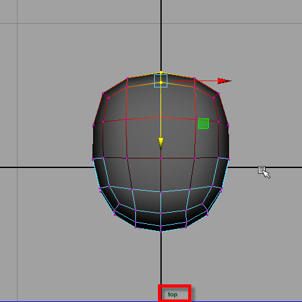Click the thick black horizontal grid axis left of mesh
Screen dimensions: 302x302
tap(46, 167)
